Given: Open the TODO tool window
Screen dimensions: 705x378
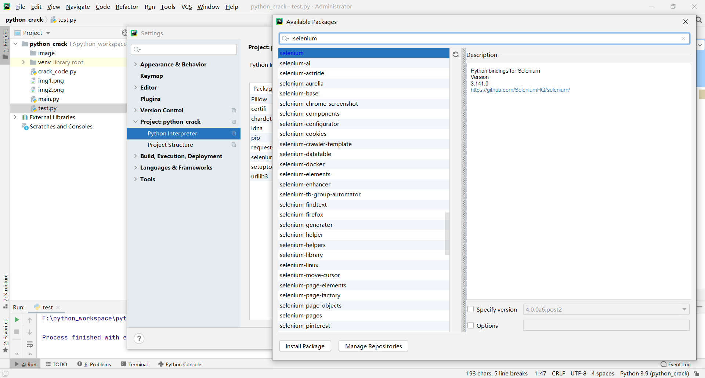Looking at the screenshot, I should [57, 364].
